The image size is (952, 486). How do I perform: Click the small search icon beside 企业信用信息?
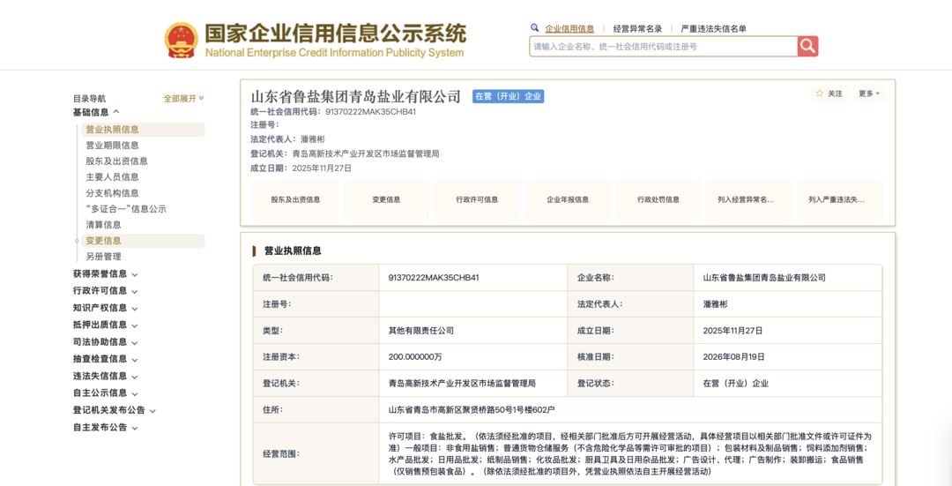(x=534, y=28)
